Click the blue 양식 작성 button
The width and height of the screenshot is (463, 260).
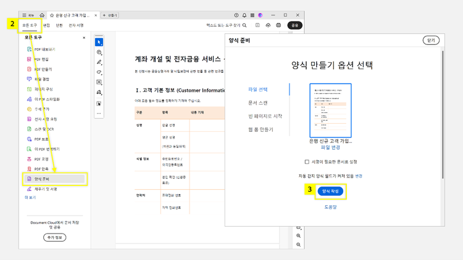[x=330, y=192]
